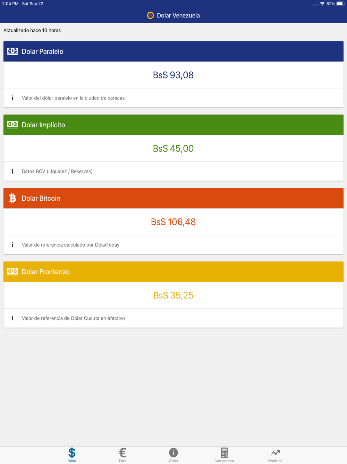This screenshot has width=347, height=464.
Task: Click the Dolar Implícito banknote icon
Action: 12,125
